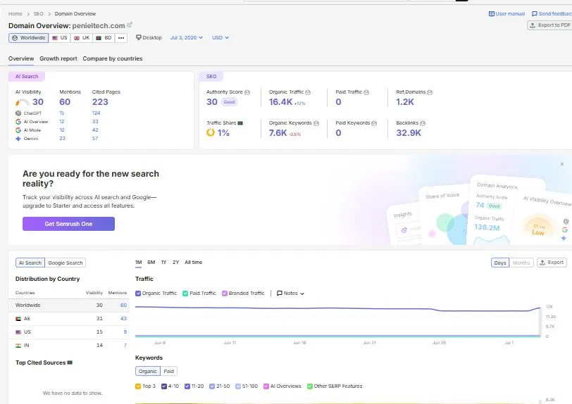Viewport: 572px width, 404px height.
Task: Click the Google AI Mode icon
Action: pos(18,130)
